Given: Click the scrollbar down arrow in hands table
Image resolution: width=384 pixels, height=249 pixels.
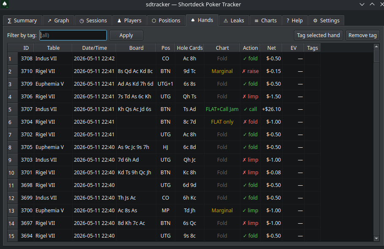Looking at the screenshot, I should coord(376,238).
